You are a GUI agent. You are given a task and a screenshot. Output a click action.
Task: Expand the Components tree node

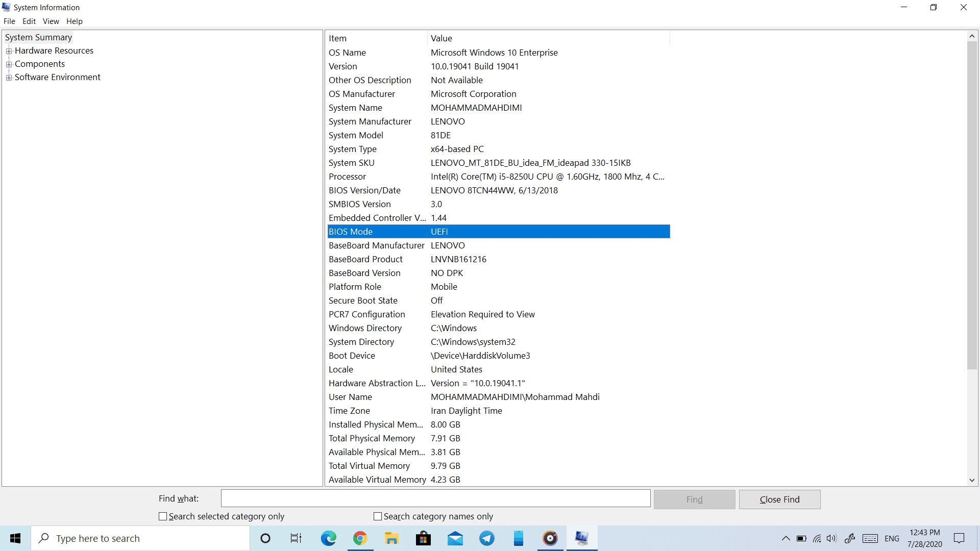point(9,64)
